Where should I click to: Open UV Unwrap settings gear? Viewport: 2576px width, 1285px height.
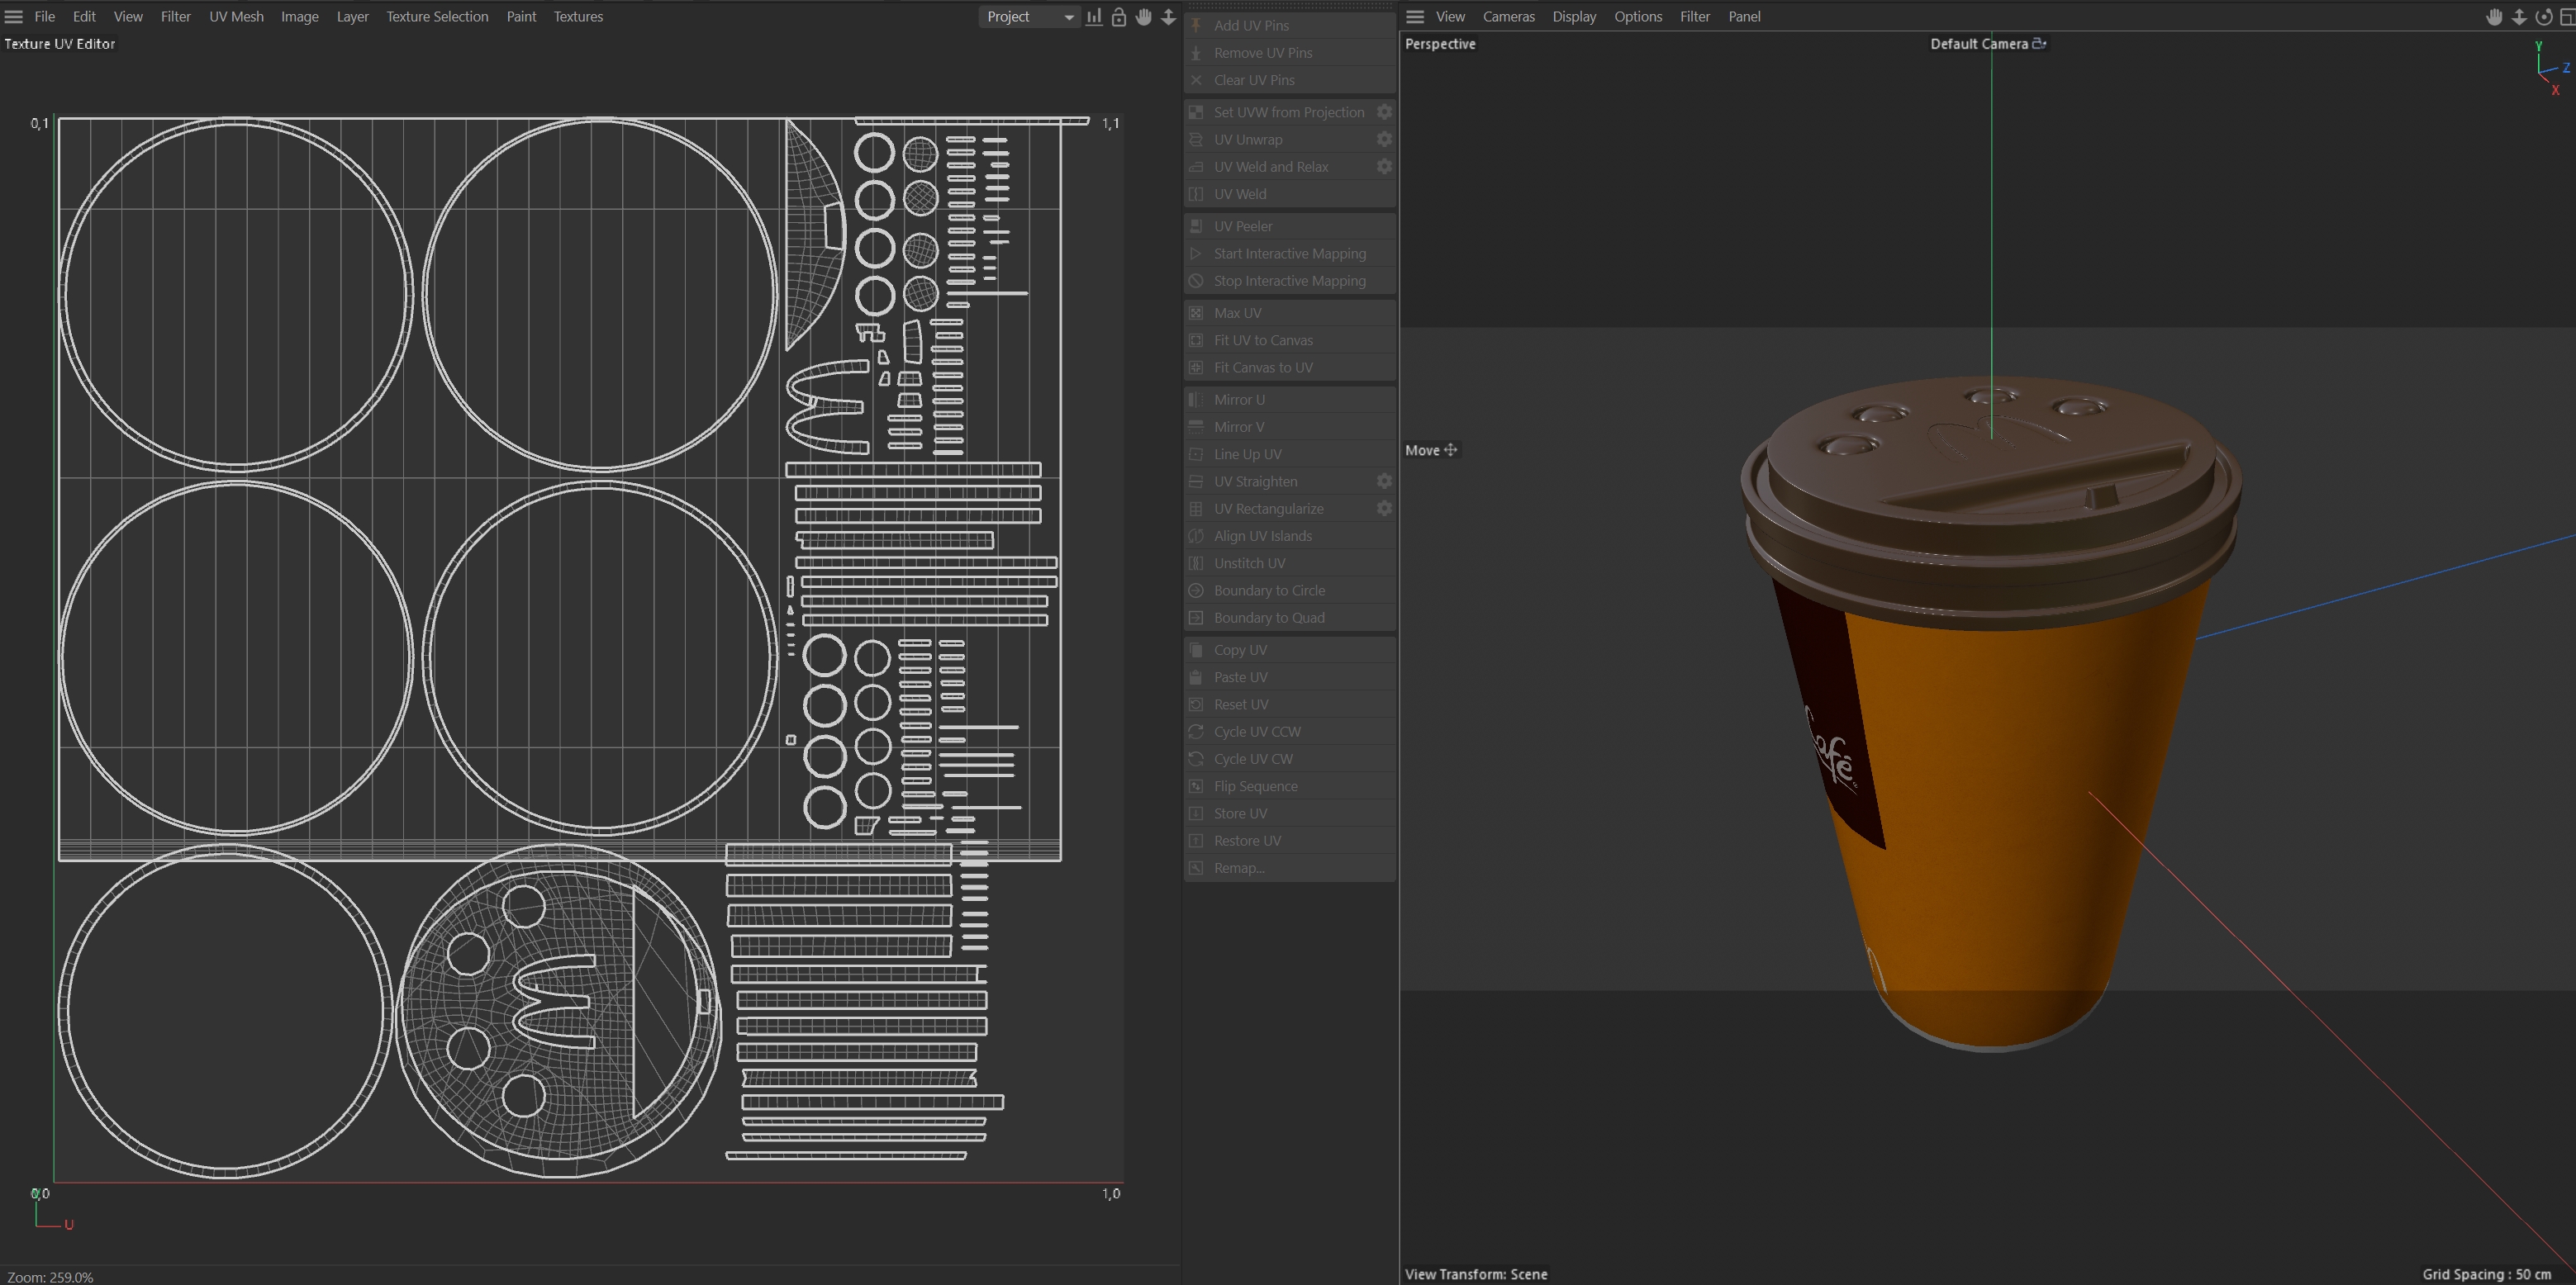1384,139
